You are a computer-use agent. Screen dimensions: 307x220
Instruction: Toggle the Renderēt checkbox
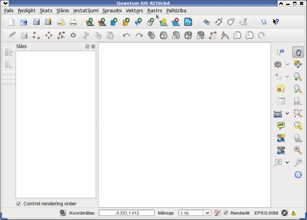[226, 213]
